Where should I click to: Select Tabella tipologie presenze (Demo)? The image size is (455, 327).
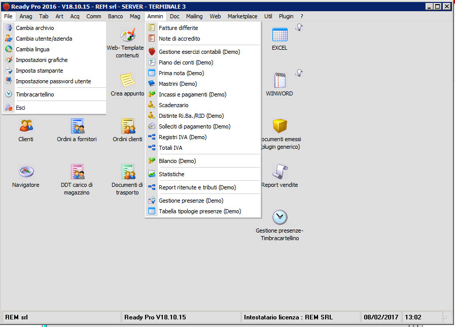[203, 211]
